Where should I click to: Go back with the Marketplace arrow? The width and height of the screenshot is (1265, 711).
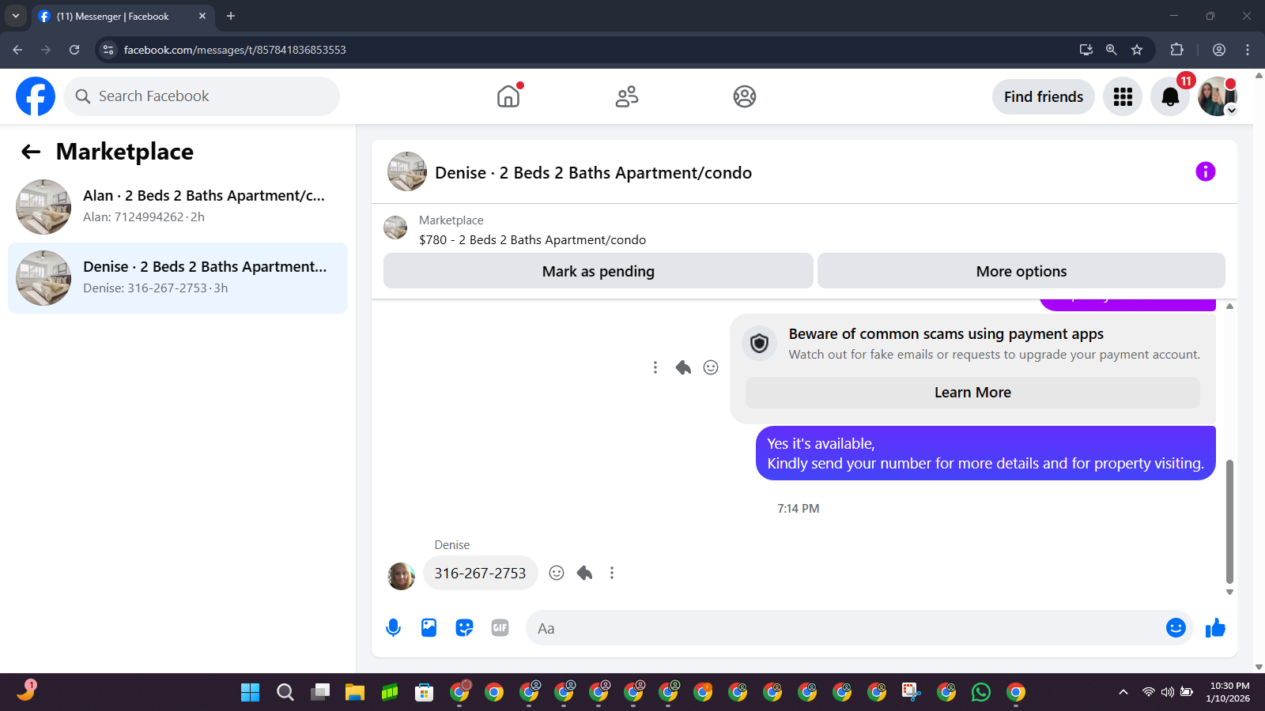(x=31, y=152)
